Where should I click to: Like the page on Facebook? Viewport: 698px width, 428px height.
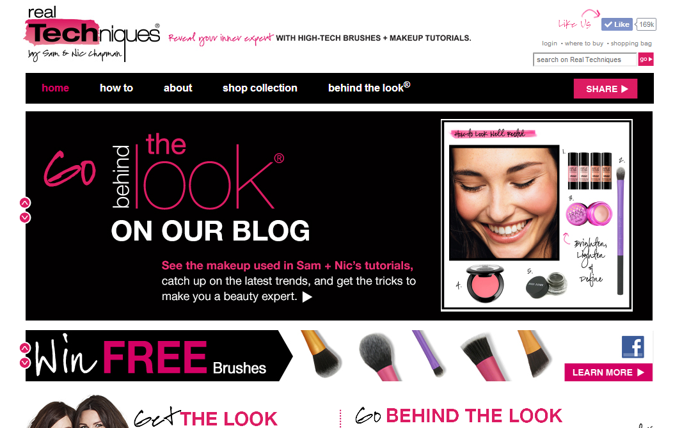(617, 24)
